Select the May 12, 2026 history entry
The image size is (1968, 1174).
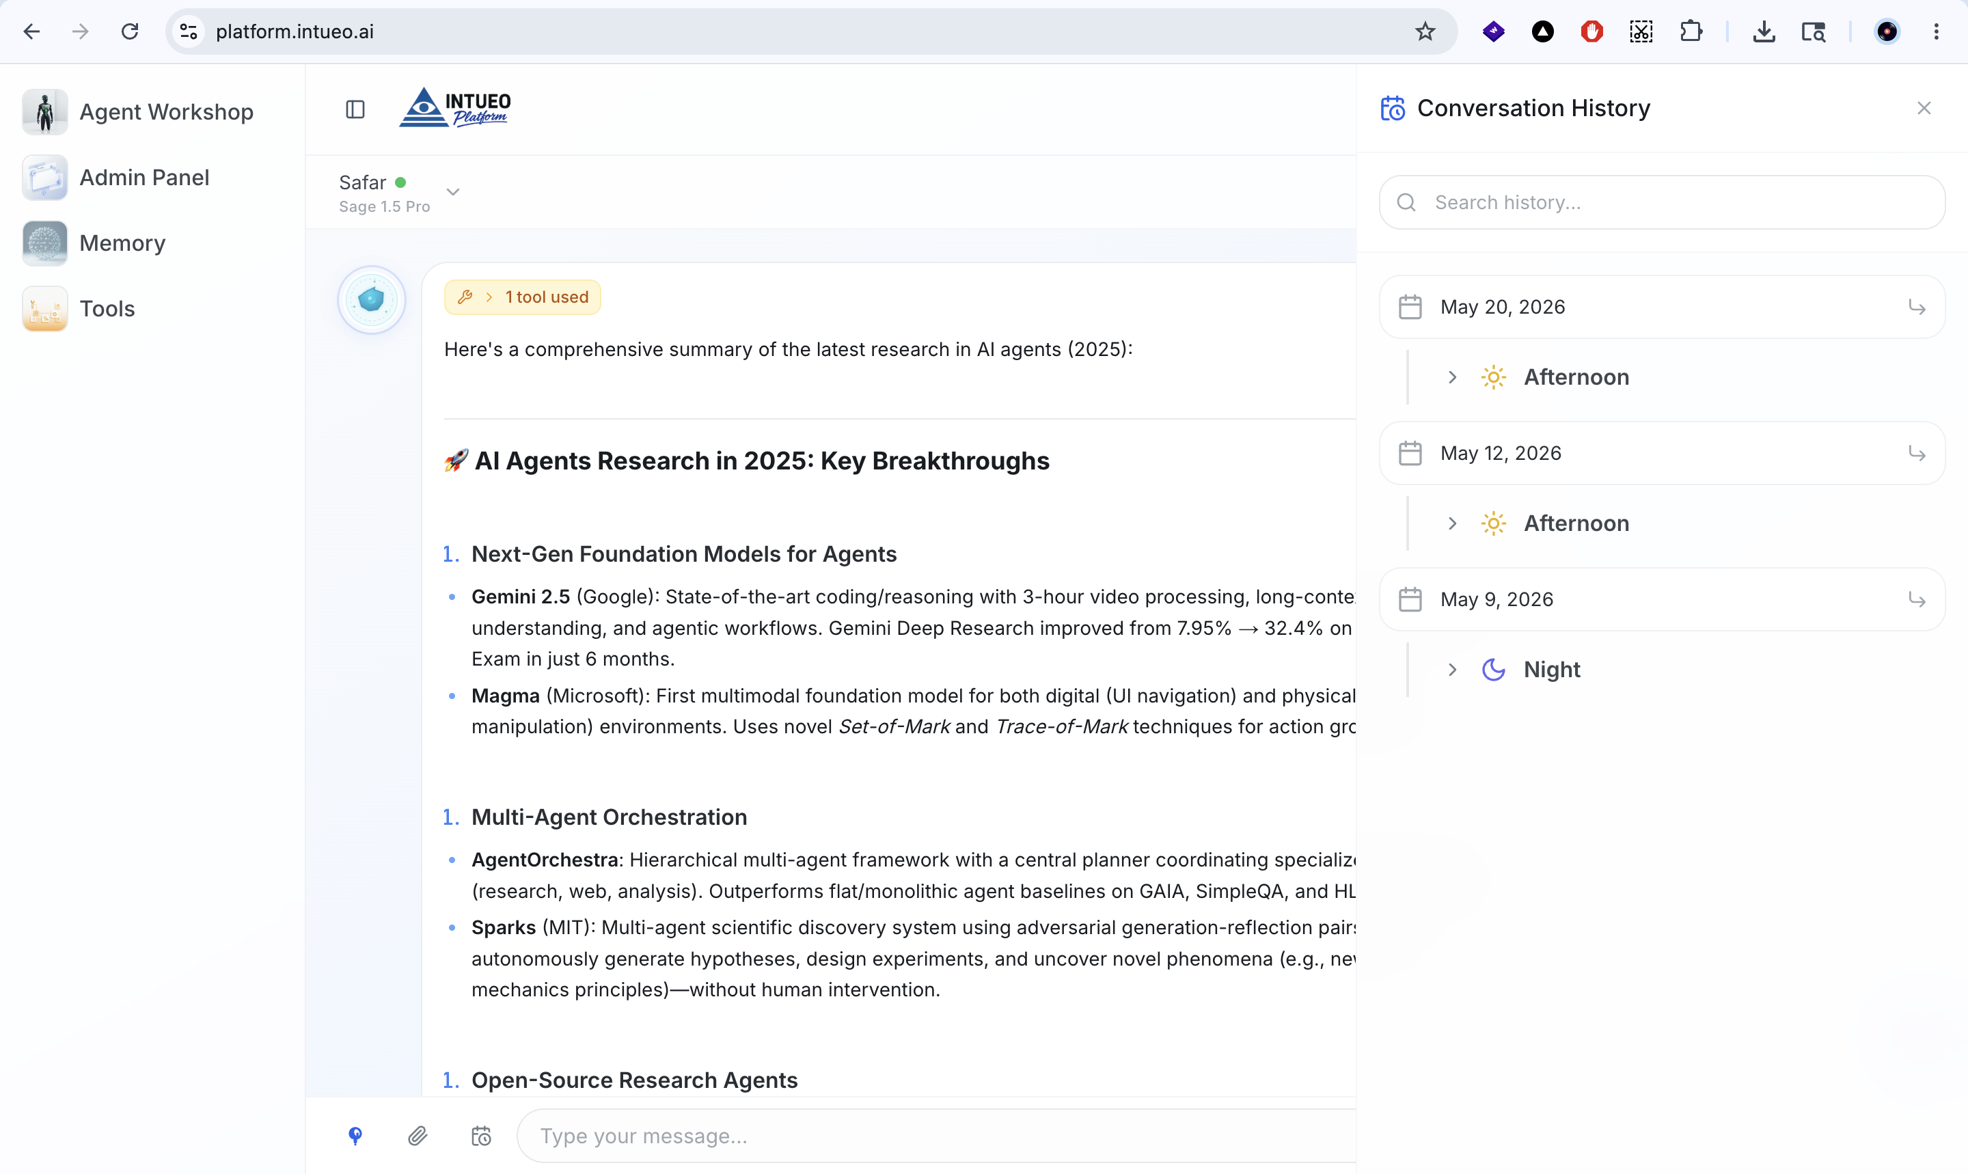click(1662, 453)
